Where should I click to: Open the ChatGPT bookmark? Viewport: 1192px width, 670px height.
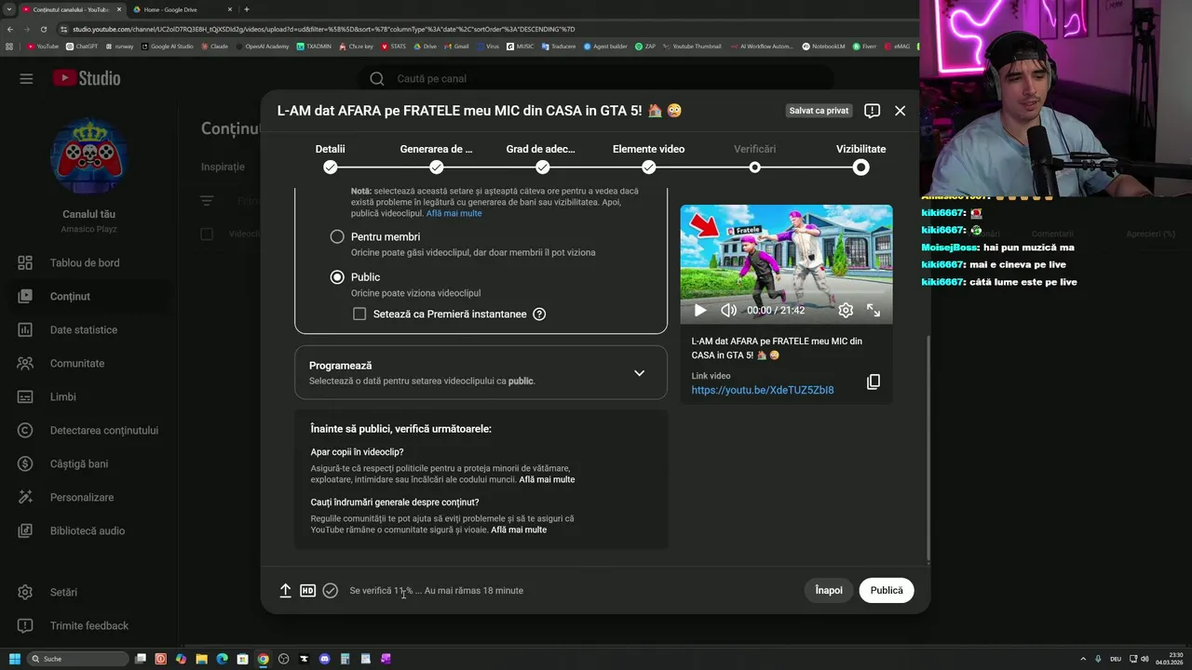pyautogui.click(x=82, y=46)
